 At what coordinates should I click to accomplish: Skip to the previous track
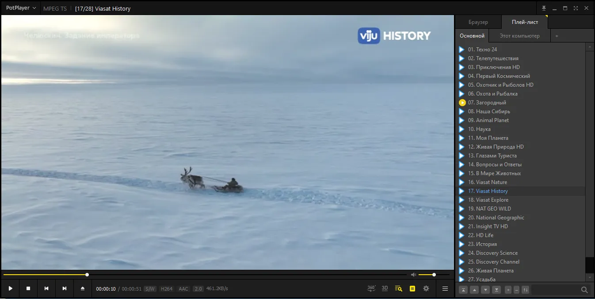click(46, 288)
